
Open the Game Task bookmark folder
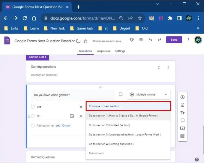[x=82, y=28]
